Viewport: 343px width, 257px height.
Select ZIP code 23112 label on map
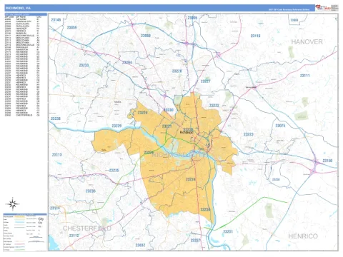pos(74,236)
